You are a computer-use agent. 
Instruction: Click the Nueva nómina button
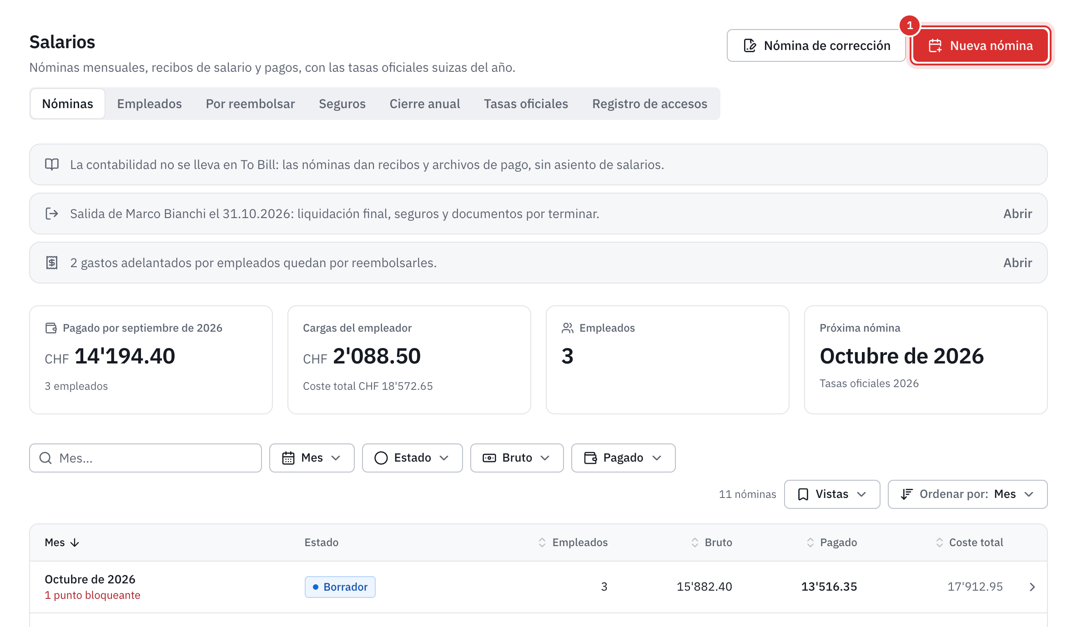[980, 45]
